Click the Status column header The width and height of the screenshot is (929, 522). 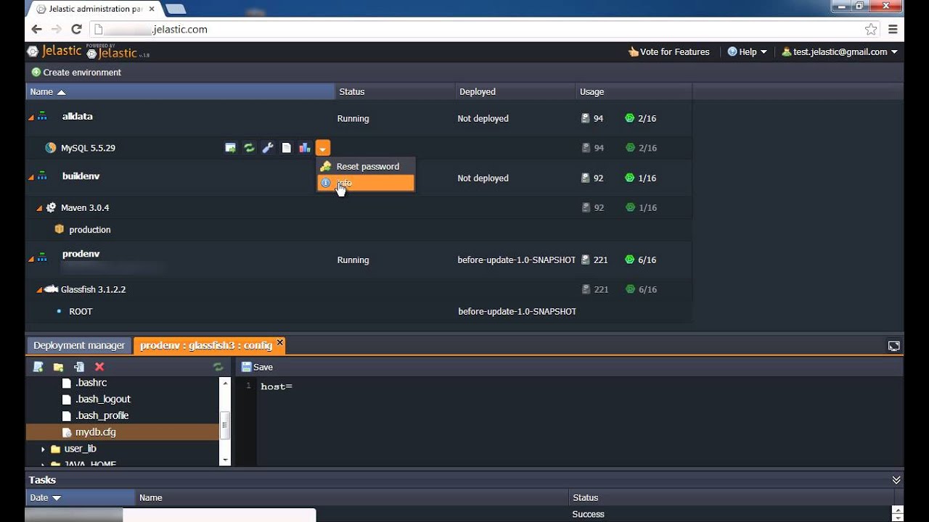(396, 92)
